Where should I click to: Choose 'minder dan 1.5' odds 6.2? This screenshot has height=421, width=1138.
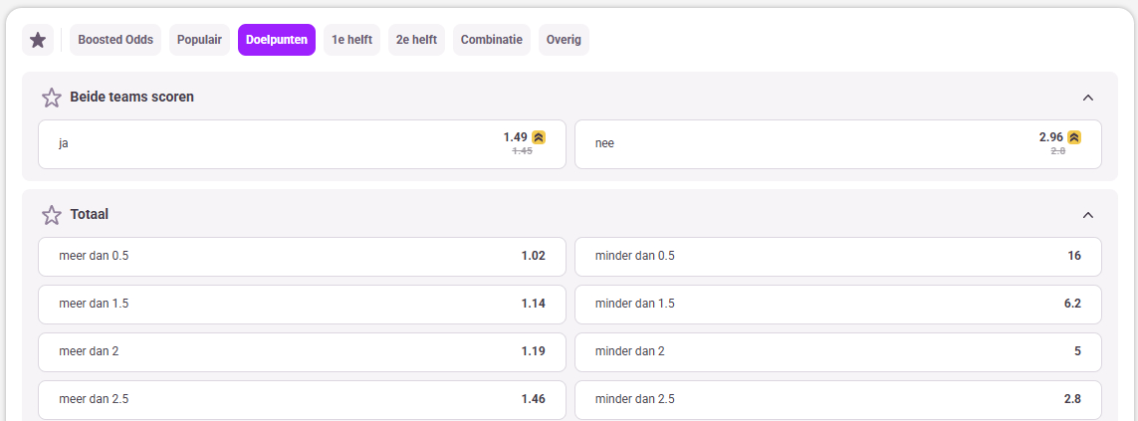(x=838, y=305)
